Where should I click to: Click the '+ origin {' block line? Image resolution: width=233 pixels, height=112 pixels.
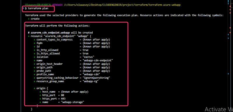click(x=41, y=88)
